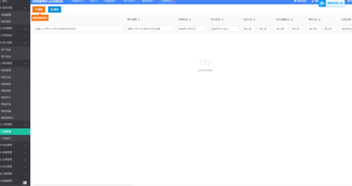Click the blue 搜索 search button
The width and height of the screenshot is (352, 186).
[x=55, y=9]
